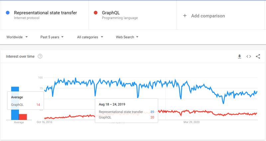Click the red GraphQL data point marker
266x141 pixels.
165,111
